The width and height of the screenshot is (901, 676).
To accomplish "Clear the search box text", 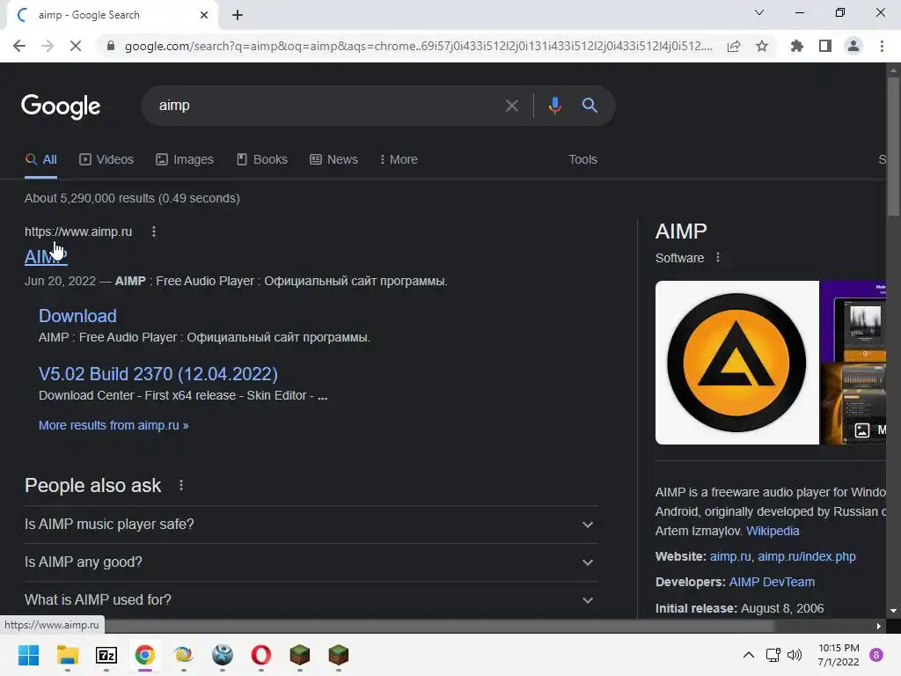I will [511, 106].
